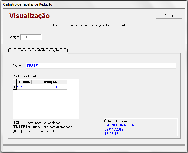Click the Redução column header
The image size is (188, 153).
49,82
